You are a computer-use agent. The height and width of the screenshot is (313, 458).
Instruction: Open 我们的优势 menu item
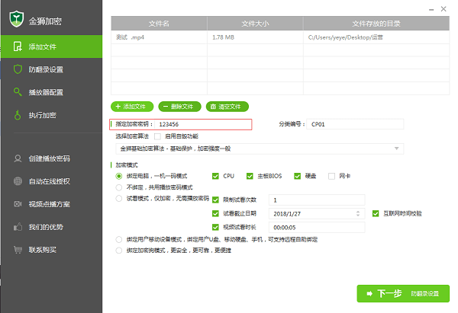click(51, 227)
